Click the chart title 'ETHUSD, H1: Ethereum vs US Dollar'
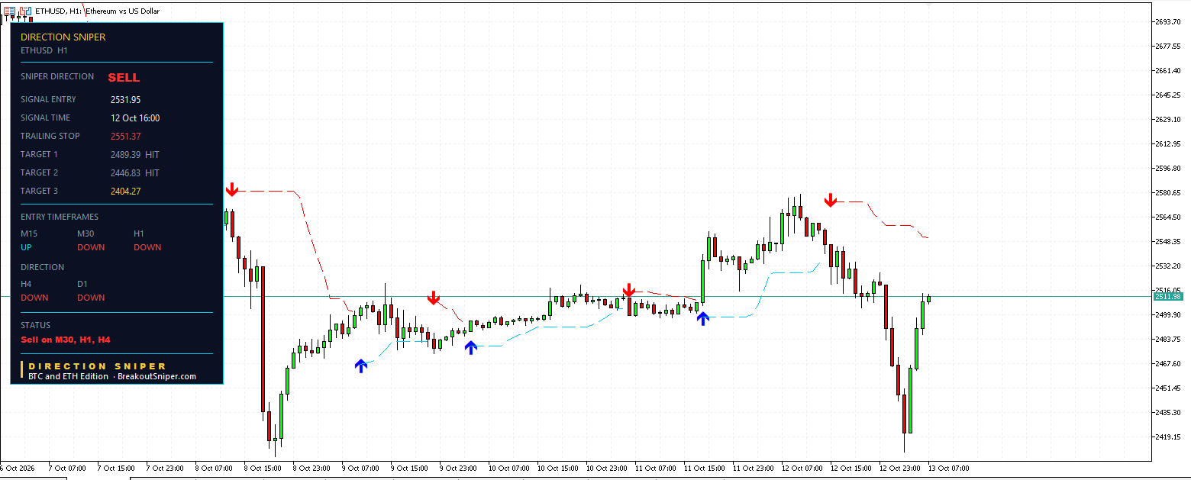This screenshot has width=1191, height=480. pos(98,11)
